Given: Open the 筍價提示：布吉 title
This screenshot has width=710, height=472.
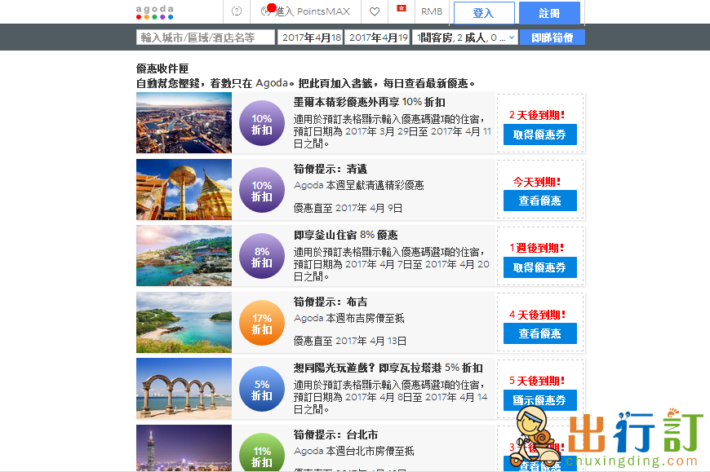Looking at the screenshot, I should [330, 302].
